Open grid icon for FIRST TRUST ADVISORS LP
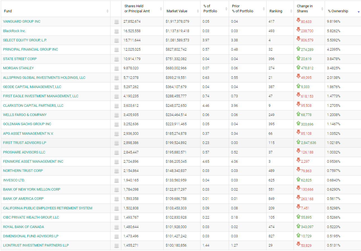 point(117,143)
